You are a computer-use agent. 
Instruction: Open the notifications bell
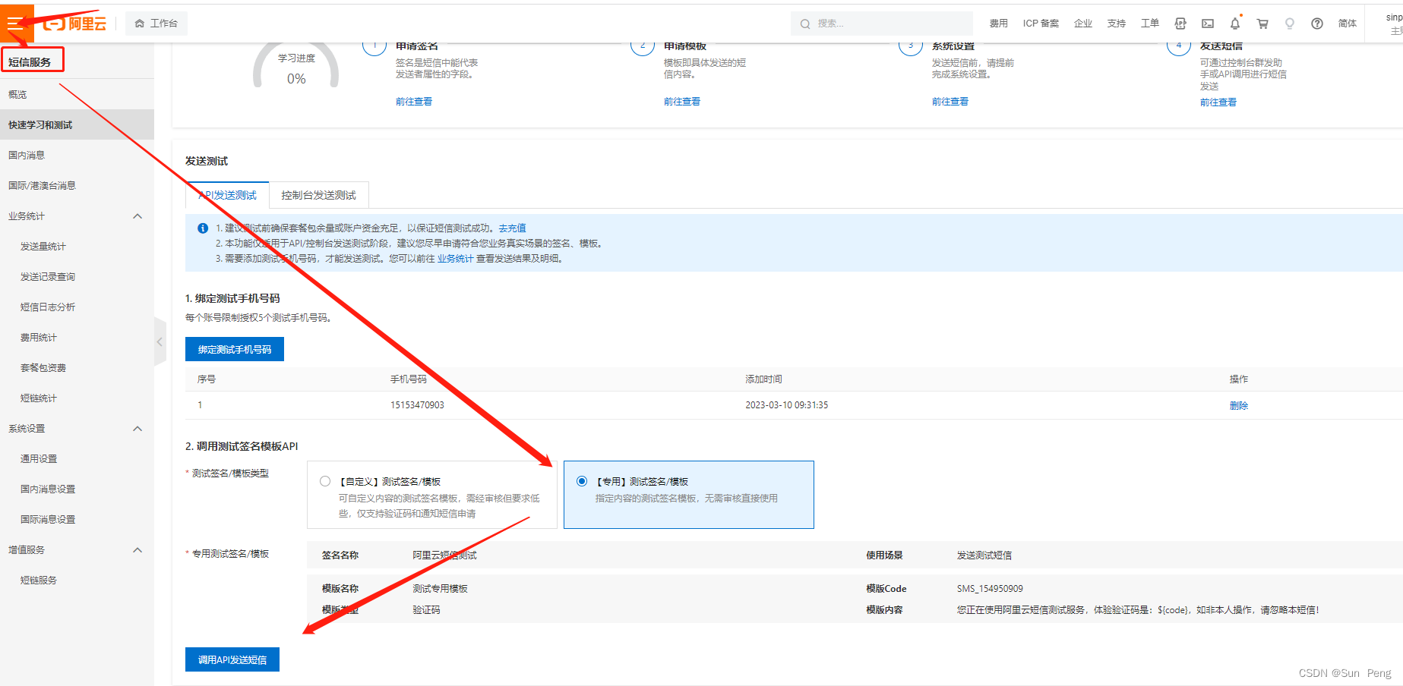click(x=1235, y=23)
